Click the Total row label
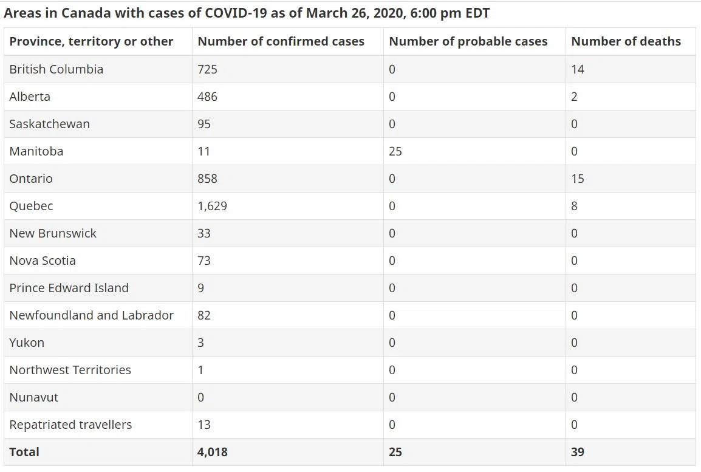 (24, 452)
